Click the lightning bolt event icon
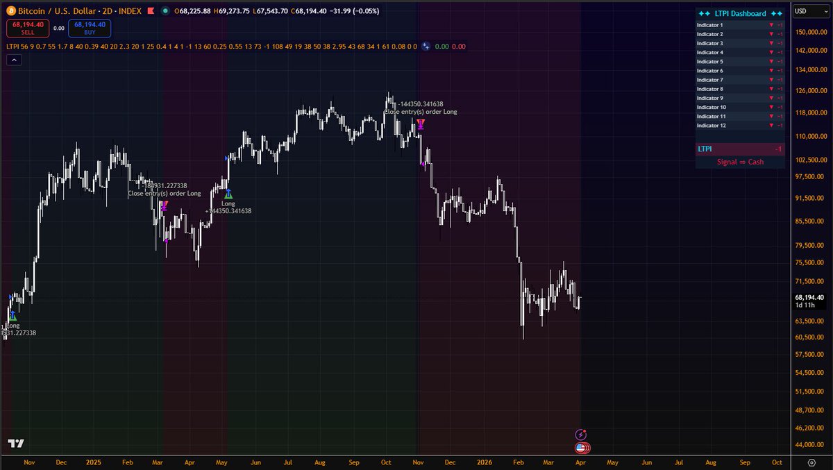The width and height of the screenshot is (833, 470). click(582, 434)
